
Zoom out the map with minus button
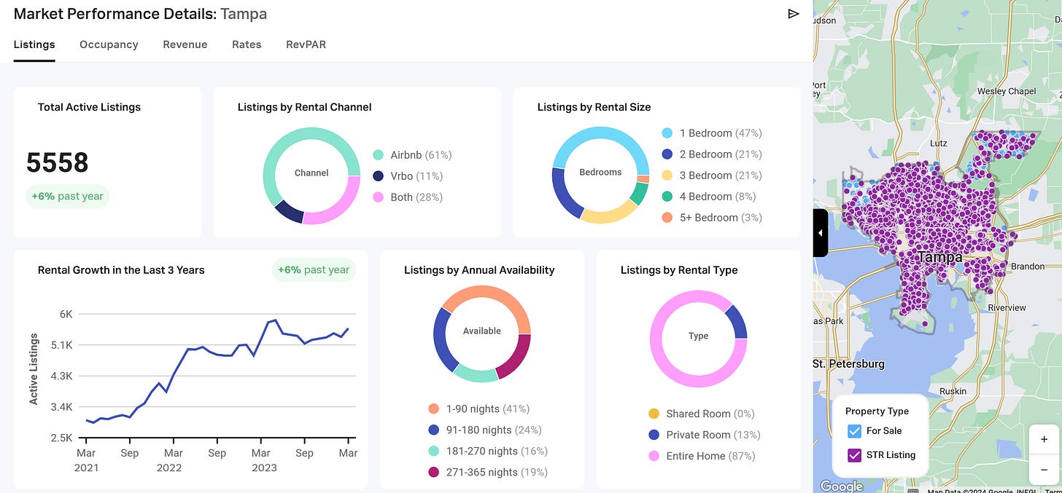[1044, 470]
